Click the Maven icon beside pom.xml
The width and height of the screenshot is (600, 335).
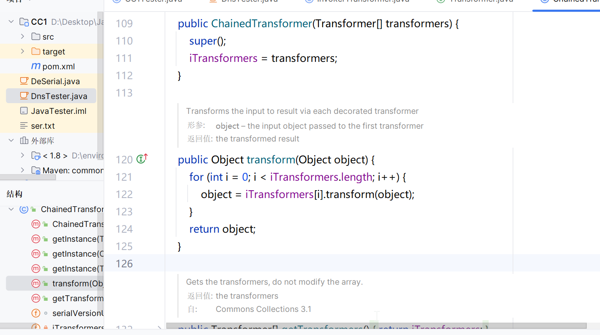[x=36, y=66]
